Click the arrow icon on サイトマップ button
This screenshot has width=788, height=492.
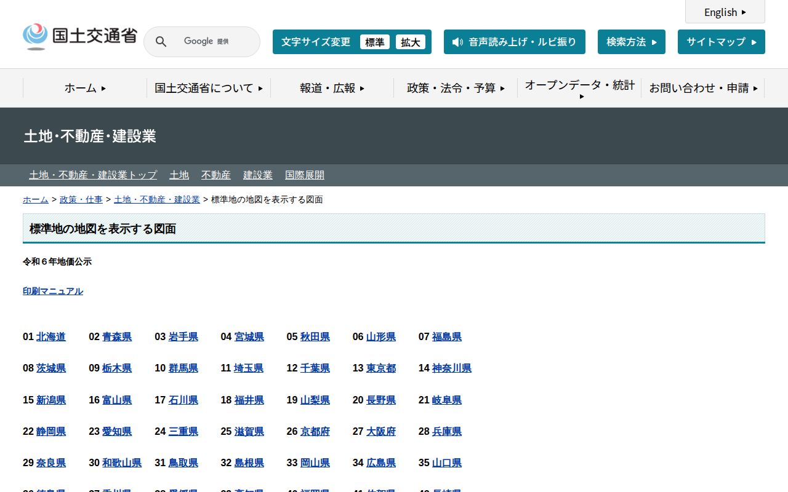pyautogui.click(x=754, y=42)
